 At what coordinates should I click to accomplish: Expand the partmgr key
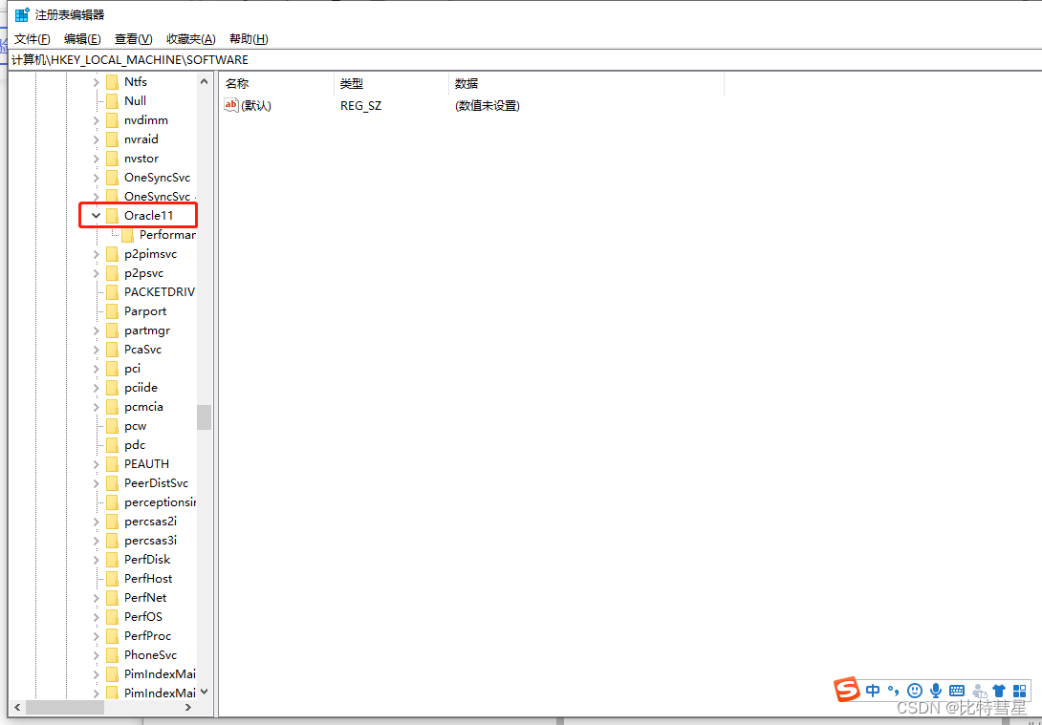[96, 331]
